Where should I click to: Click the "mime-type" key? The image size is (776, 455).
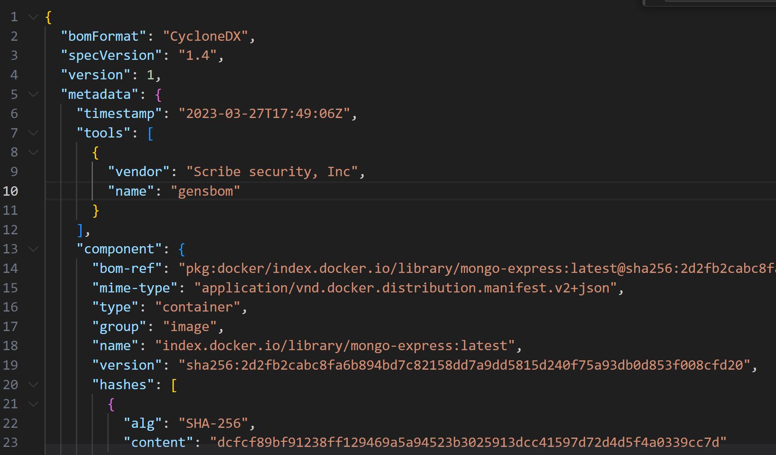click(x=135, y=288)
